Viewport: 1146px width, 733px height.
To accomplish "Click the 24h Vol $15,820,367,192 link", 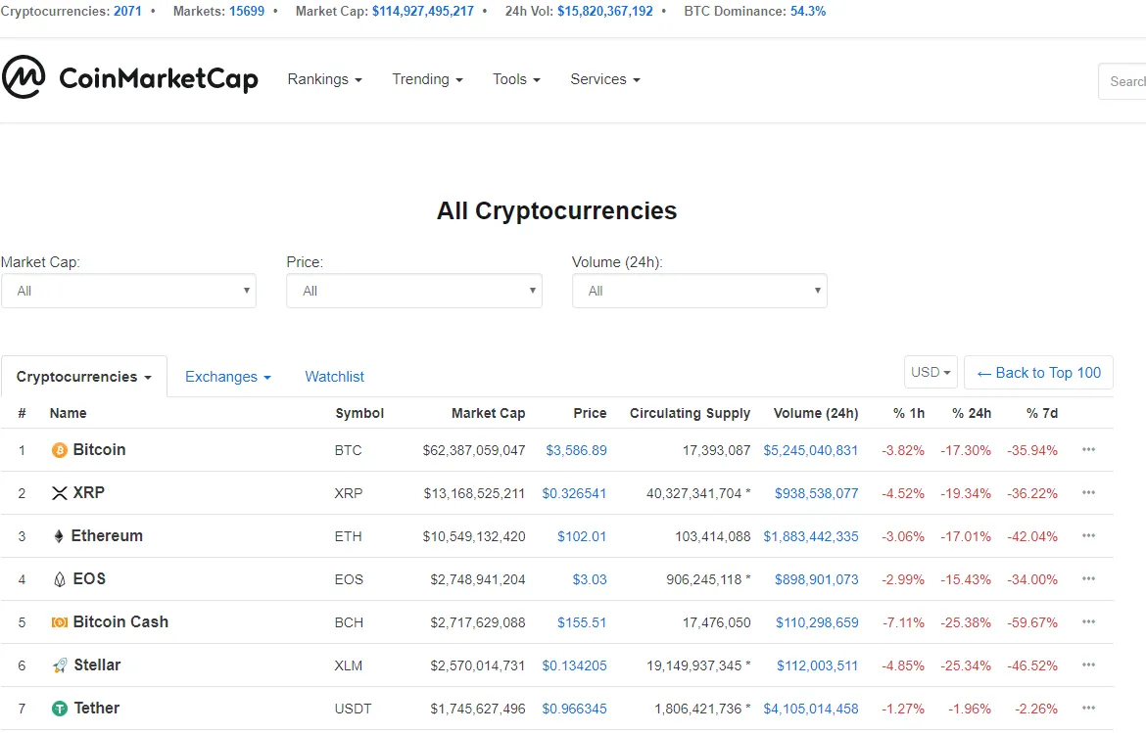I will (x=605, y=11).
